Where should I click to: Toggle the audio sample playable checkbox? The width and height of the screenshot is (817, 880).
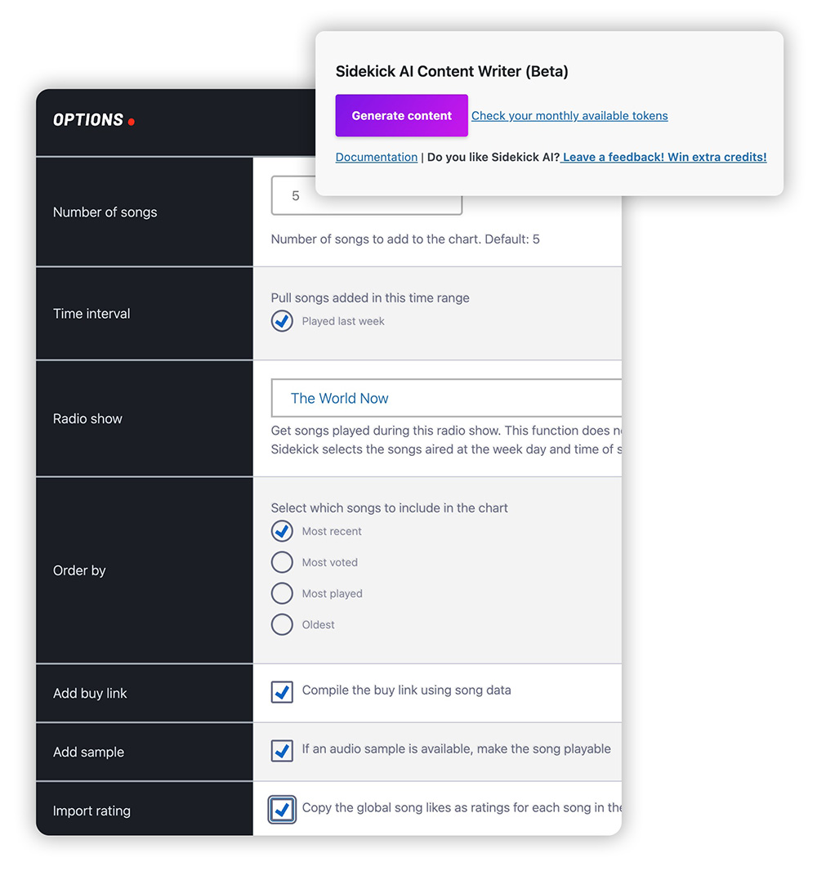click(282, 750)
